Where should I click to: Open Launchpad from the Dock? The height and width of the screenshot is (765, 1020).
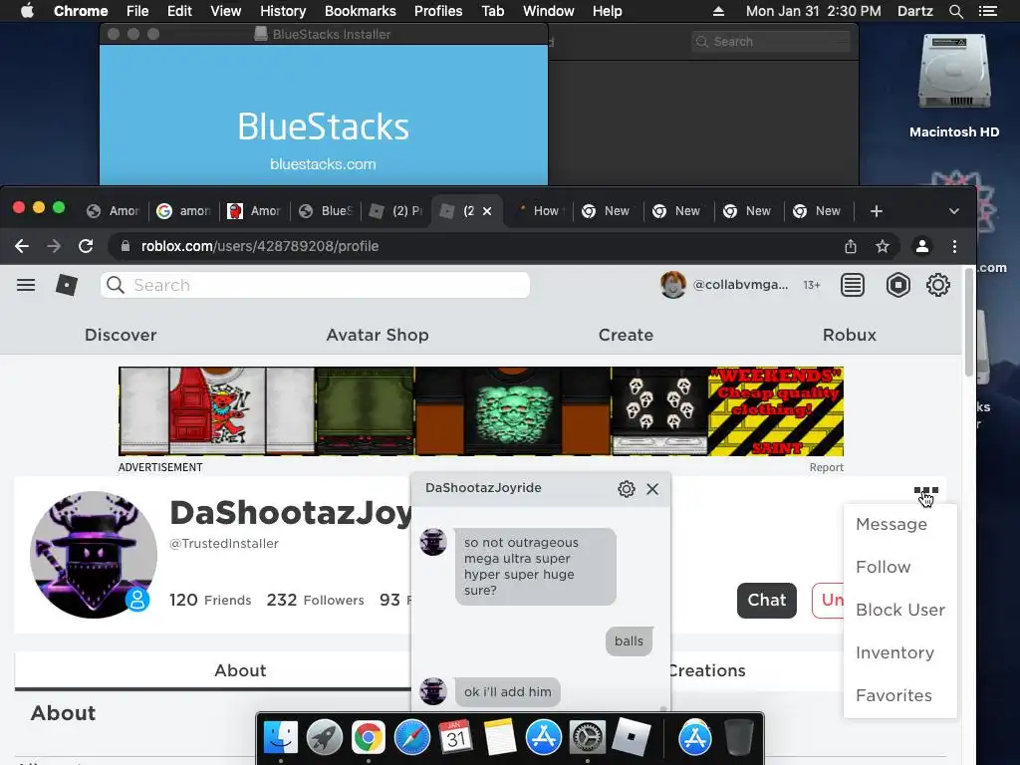pos(325,738)
